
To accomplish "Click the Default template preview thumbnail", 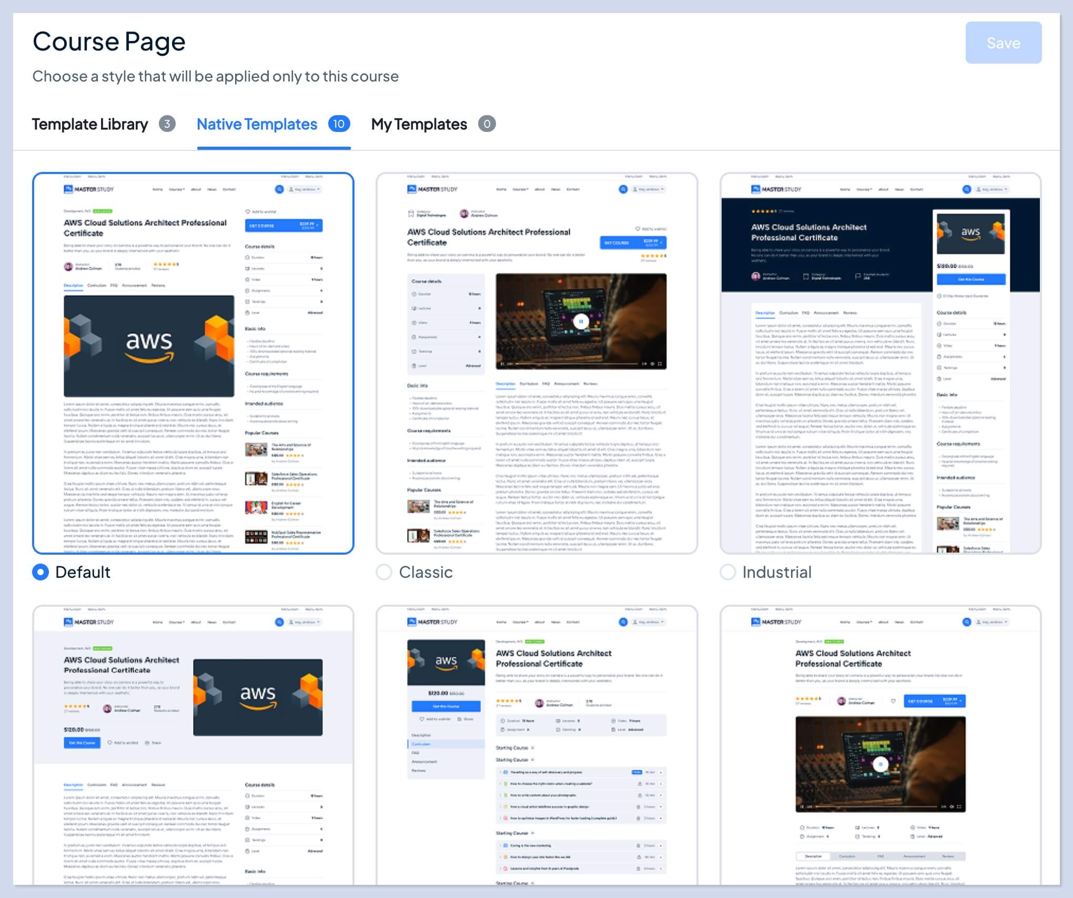I will pos(193,363).
